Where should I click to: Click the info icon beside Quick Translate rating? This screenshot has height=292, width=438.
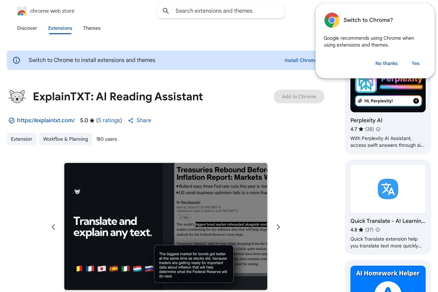point(378,230)
